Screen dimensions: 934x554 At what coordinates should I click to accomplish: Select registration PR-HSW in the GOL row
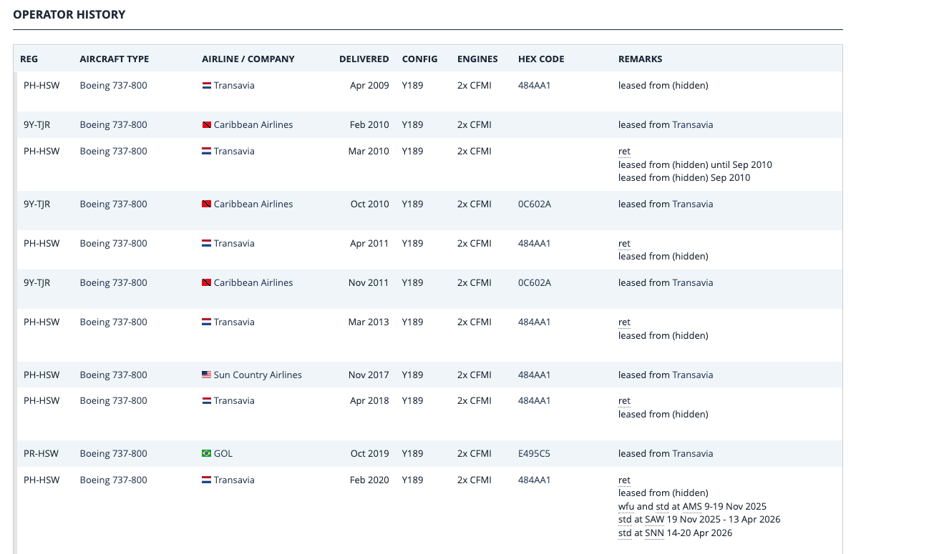coord(42,454)
